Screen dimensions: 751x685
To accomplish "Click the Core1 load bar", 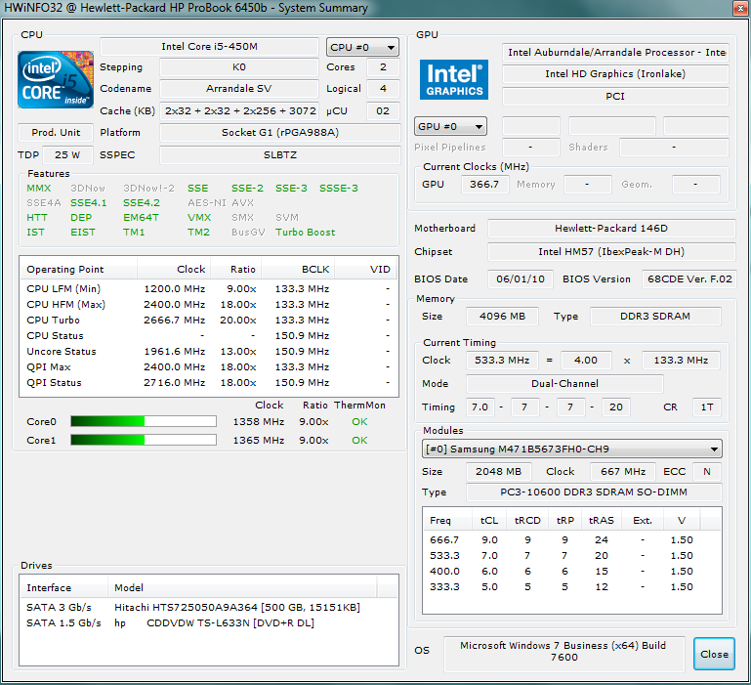I will tap(144, 440).
